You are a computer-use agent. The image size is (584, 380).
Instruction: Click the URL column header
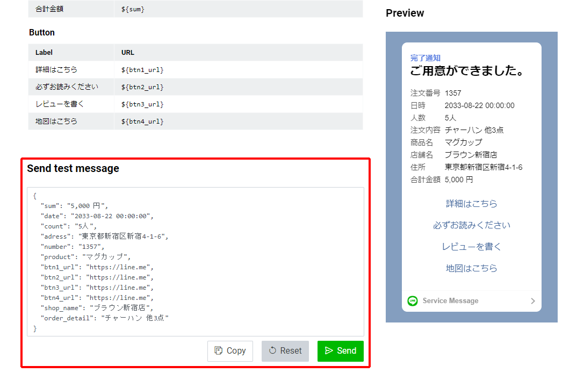coord(128,53)
